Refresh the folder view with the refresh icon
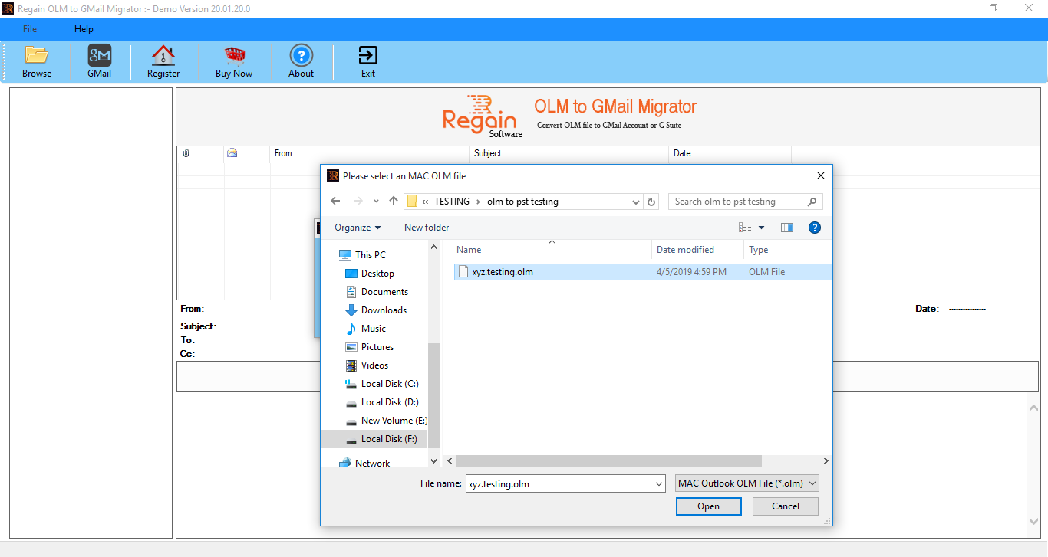The image size is (1048, 557). (x=651, y=201)
